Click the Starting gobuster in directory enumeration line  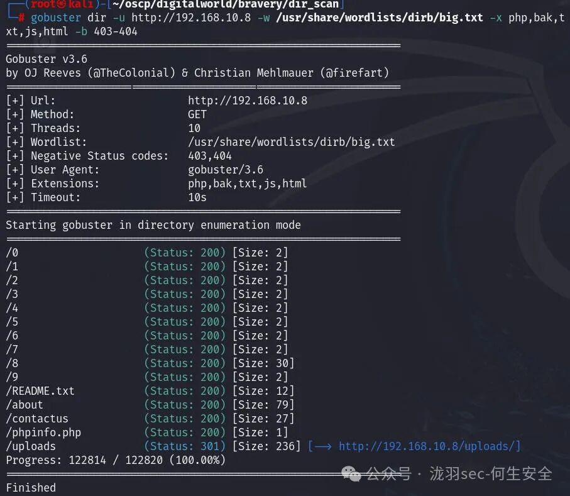point(153,225)
